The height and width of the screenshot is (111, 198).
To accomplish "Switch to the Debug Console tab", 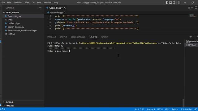I will [x=78, y=37].
